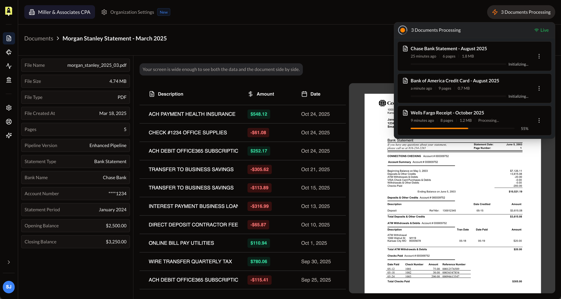The height and width of the screenshot is (299, 561).
Task: Select Miller & Associates CPA organization
Action: [x=59, y=12]
